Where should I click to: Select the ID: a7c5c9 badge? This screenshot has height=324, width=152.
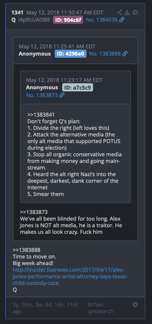click(x=77, y=88)
